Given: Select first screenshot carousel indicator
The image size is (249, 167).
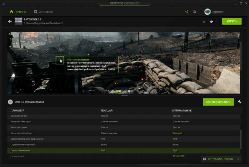Looking at the screenshot, I should pyautogui.click(x=118, y=91).
